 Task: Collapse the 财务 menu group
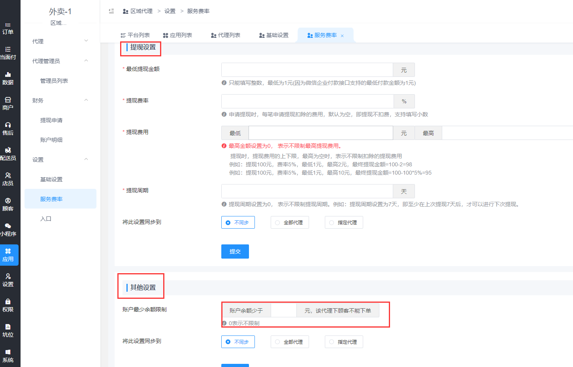tap(60, 100)
